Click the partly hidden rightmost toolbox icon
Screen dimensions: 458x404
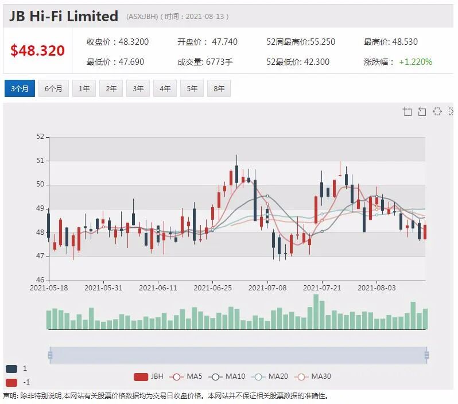pos(451,111)
